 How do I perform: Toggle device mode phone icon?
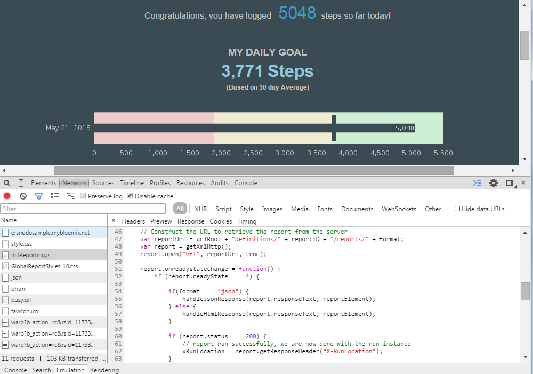pyautogui.click(x=21, y=183)
